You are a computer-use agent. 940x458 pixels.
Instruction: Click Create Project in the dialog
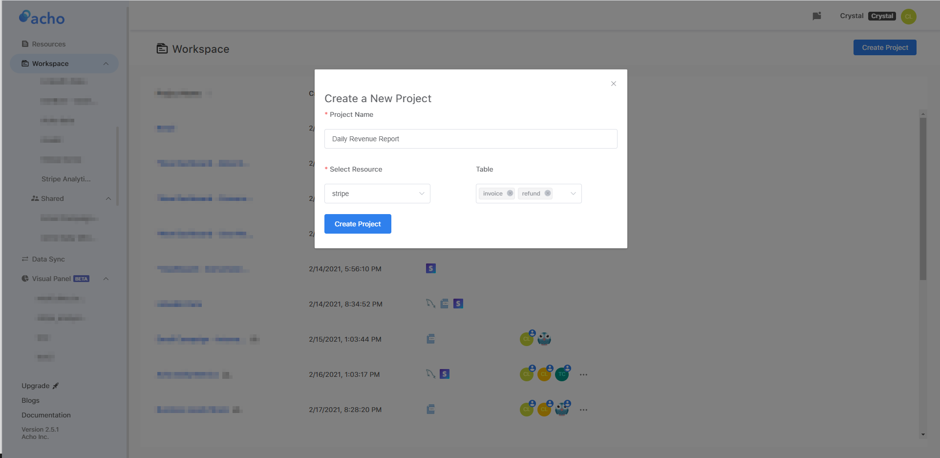(x=358, y=224)
